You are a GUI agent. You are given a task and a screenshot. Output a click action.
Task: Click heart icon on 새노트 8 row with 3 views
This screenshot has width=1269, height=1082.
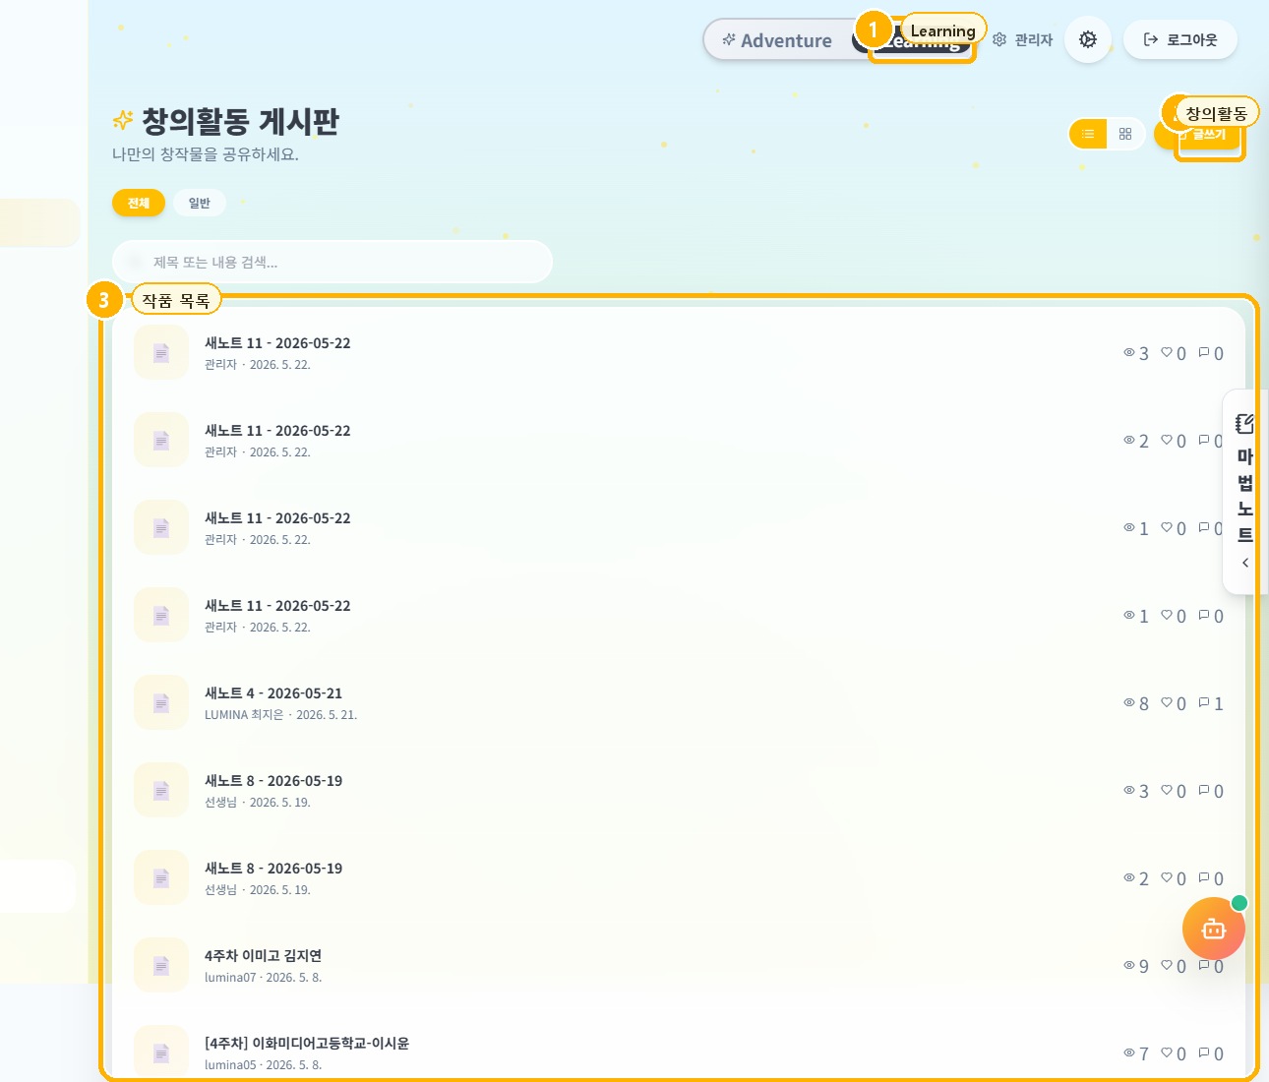(1167, 791)
